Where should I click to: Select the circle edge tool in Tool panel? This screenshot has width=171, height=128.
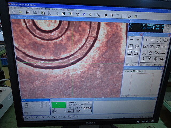pyautogui.click(x=137, y=46)
